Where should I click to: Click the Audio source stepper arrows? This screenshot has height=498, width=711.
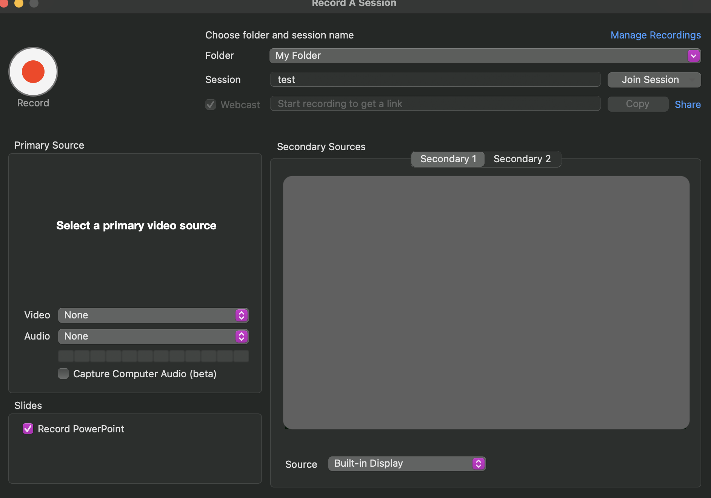[242, 337]
